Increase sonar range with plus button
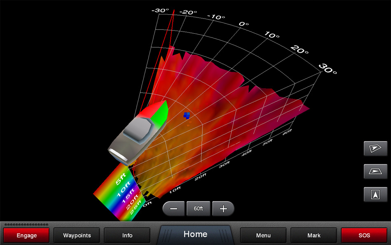 point(223,209)
